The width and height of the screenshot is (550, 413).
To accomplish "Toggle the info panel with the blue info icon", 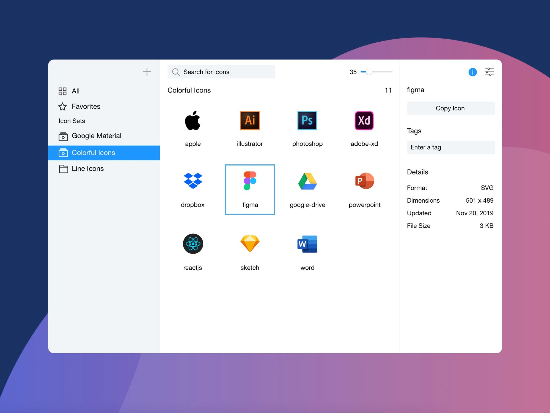I will (x=472, y=72).
